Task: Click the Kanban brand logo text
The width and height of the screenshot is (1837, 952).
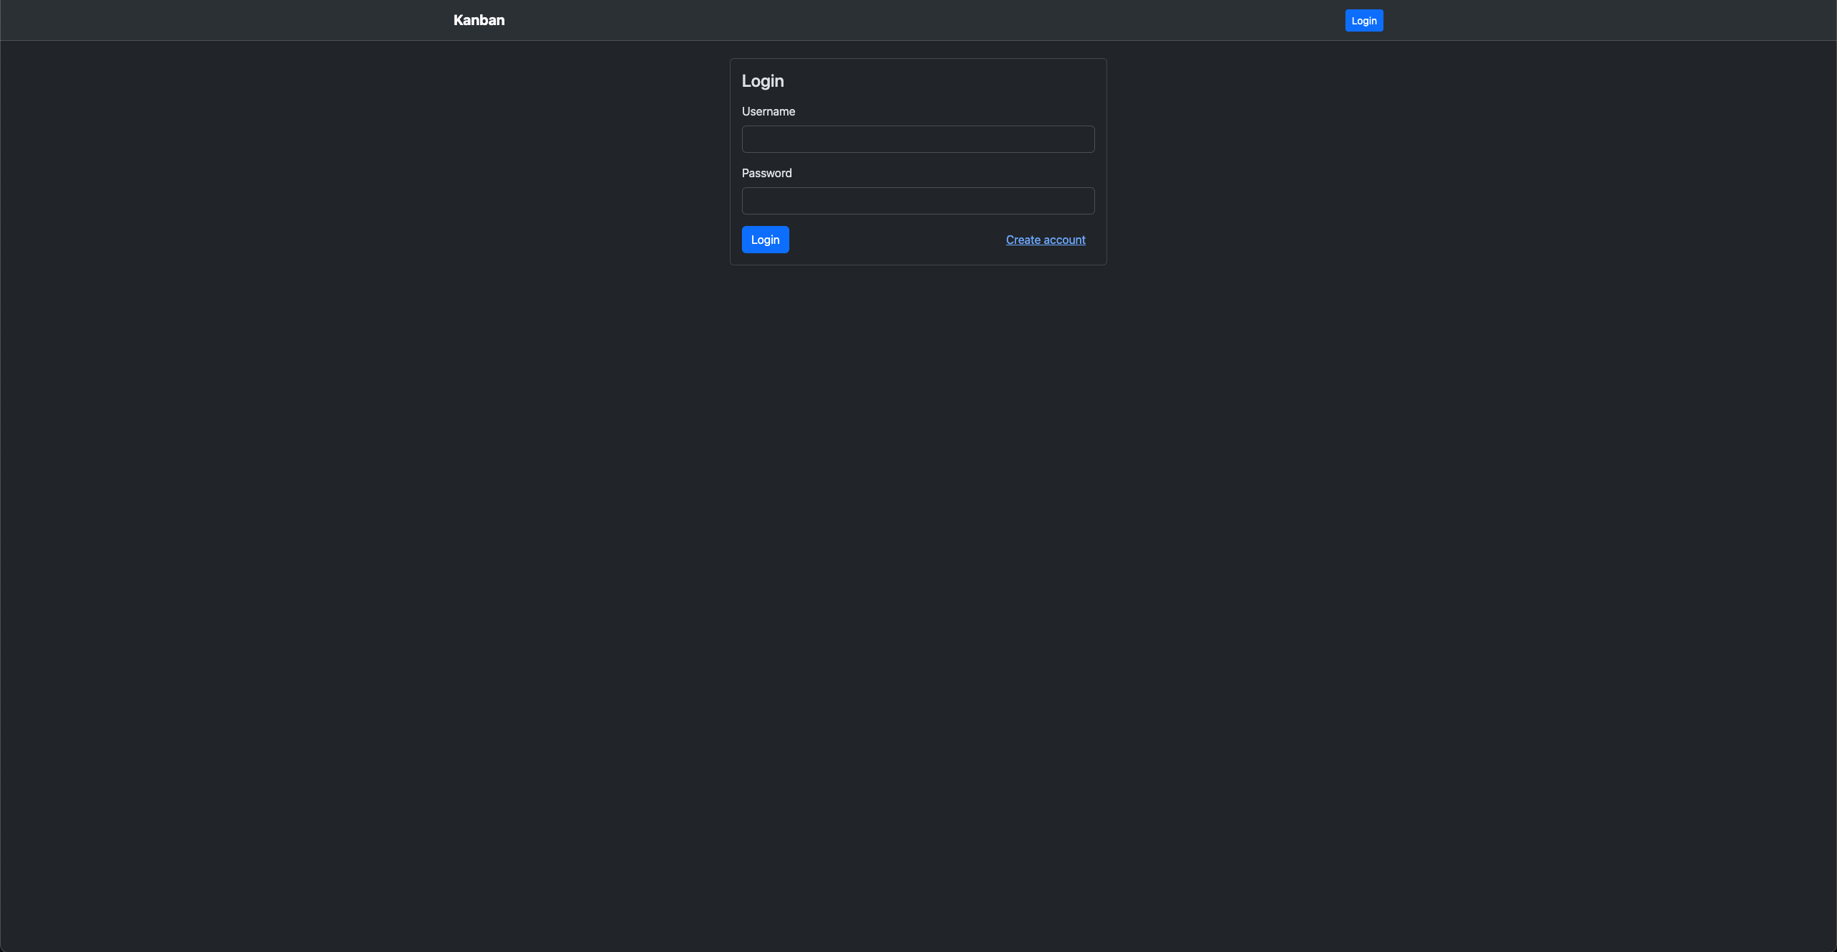Action: click(x=479, y=20)
